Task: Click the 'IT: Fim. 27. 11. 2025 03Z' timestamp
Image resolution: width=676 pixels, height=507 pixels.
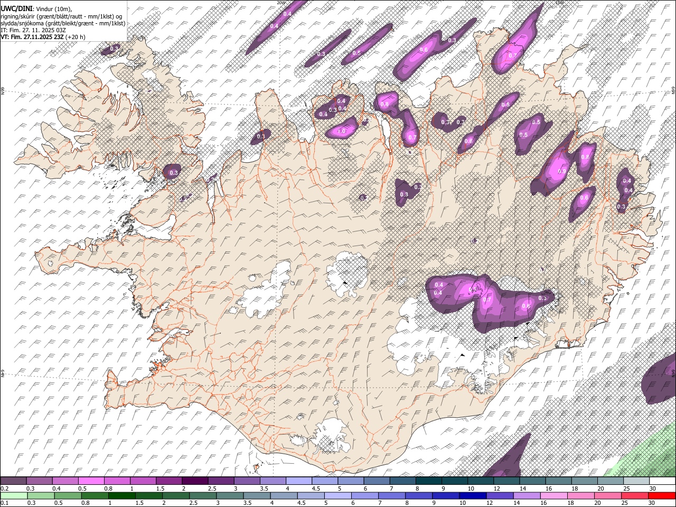Action: [x=33, y=30]
